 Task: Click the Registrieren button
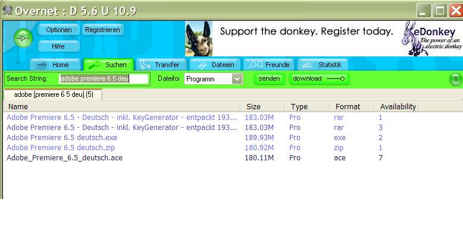click(x=102, y=30)
